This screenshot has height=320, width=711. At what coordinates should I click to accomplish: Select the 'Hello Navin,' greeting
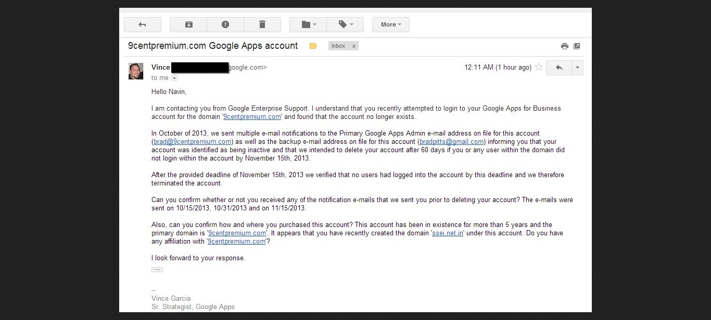[x=169, y=92]
